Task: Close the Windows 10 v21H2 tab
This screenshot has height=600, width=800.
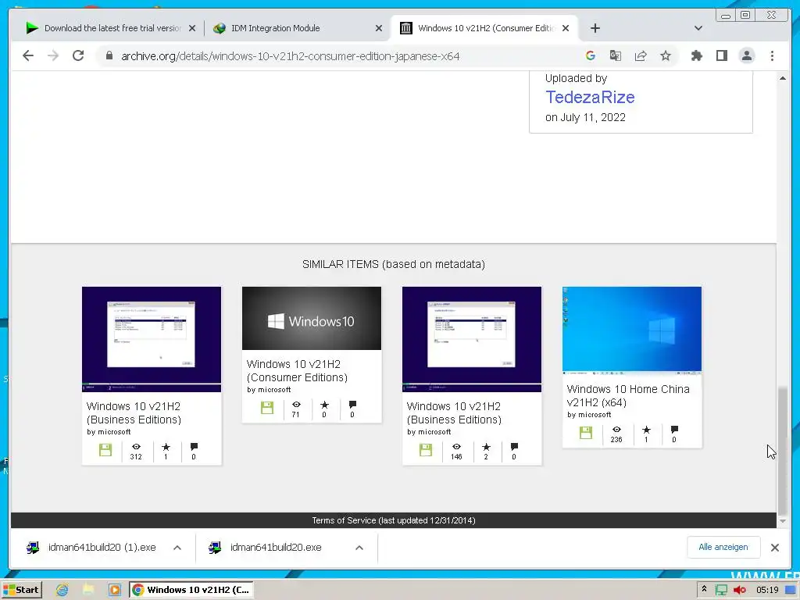Action: pos(566,28)
